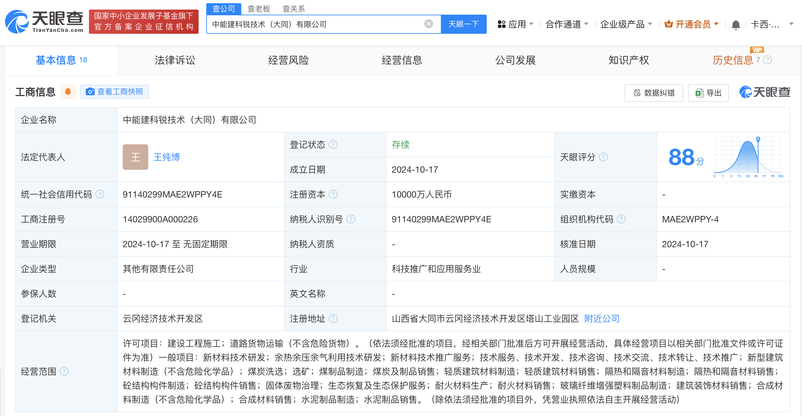Click the camera icon beside 查看工商快照
Viewport: 802px width, 416px height.
(x=91, y=91)
